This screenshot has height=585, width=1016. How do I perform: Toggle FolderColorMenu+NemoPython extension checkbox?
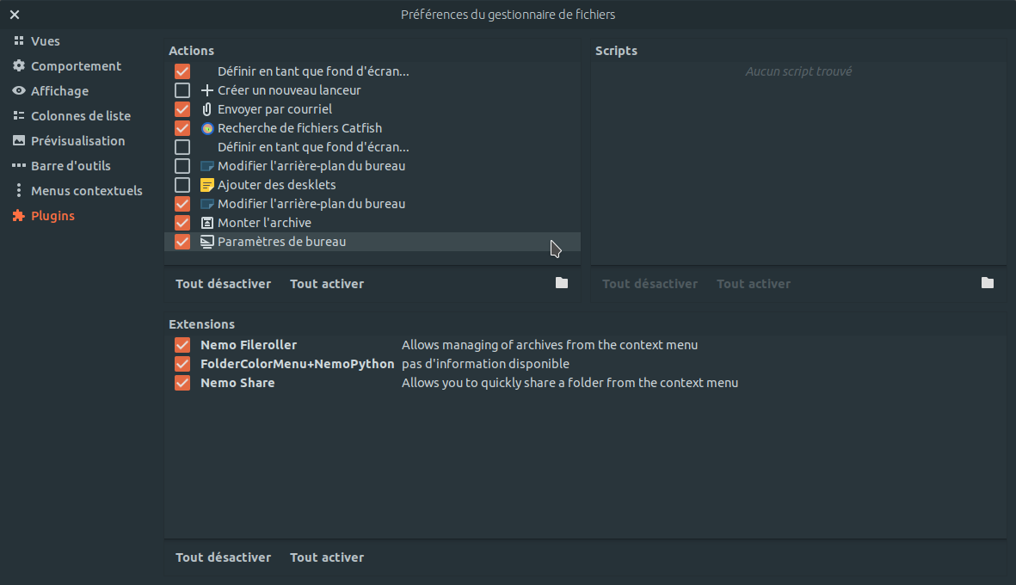(182, 364)
